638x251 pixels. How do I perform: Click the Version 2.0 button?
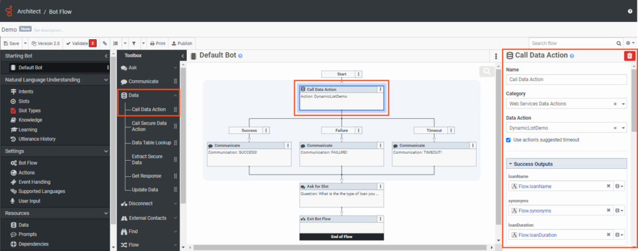coord(45,43)
